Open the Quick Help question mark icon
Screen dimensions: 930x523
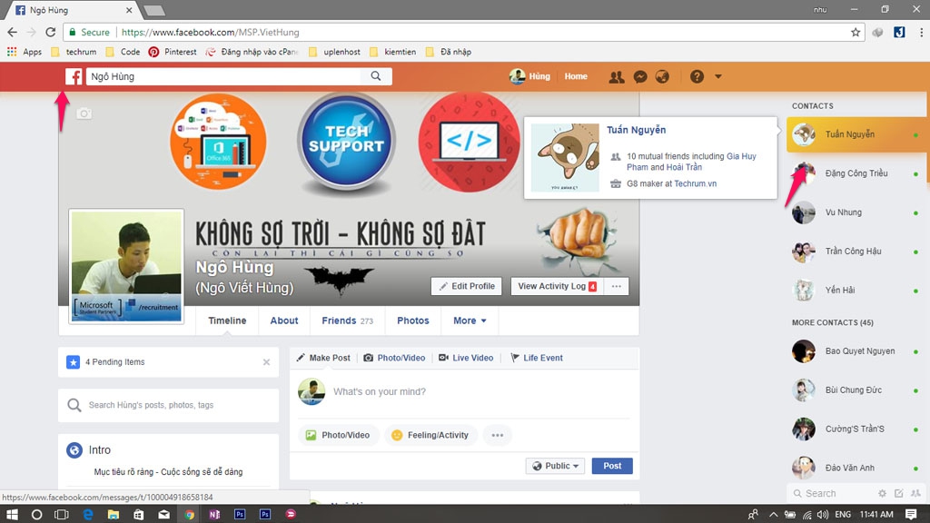(x=697, y=77)
